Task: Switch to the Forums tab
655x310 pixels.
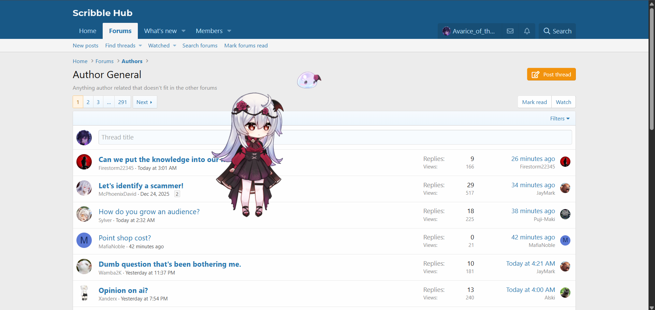Action: pos(120,31)
